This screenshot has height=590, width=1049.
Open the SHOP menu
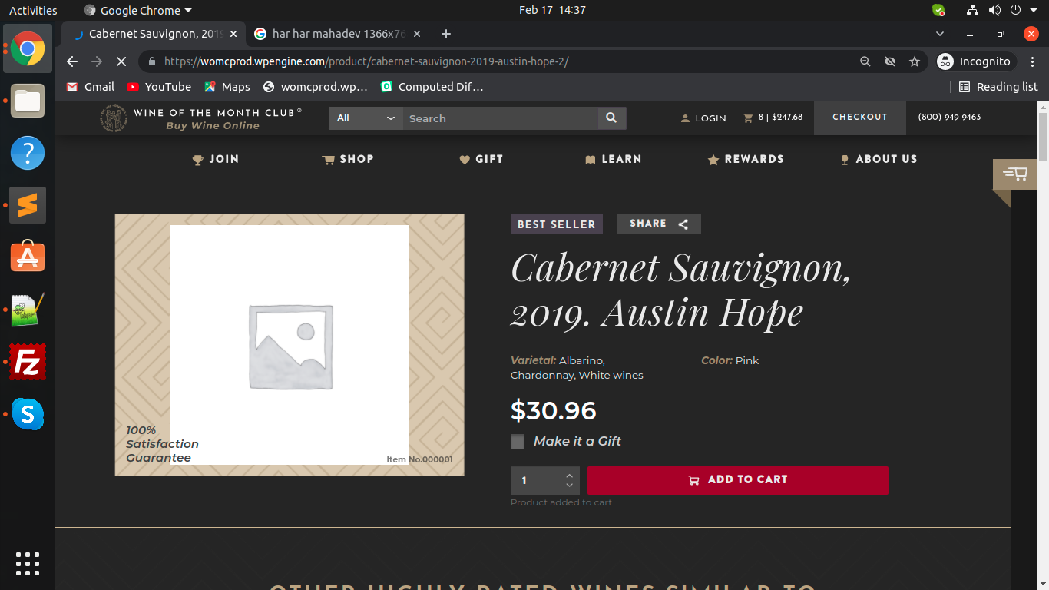348,159
